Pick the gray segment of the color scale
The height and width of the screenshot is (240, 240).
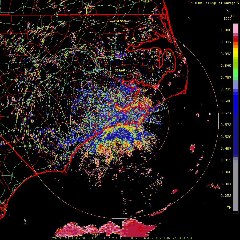point(235,185)
